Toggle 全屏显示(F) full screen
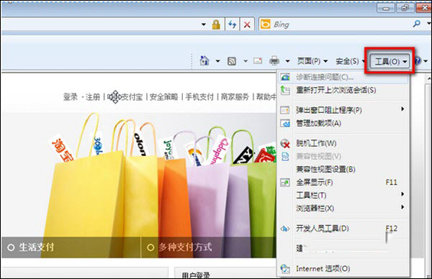Screen dimensions: 432x279 (343, 182)
